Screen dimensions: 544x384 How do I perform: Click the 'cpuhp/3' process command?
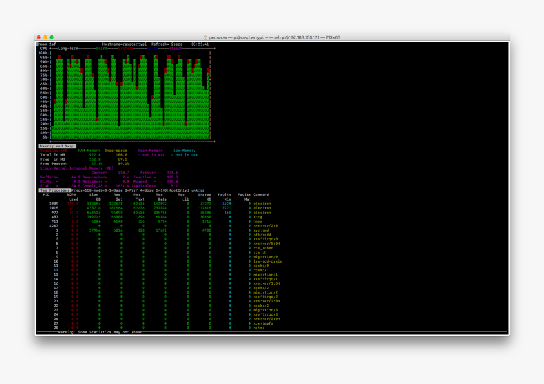(261, 306)
